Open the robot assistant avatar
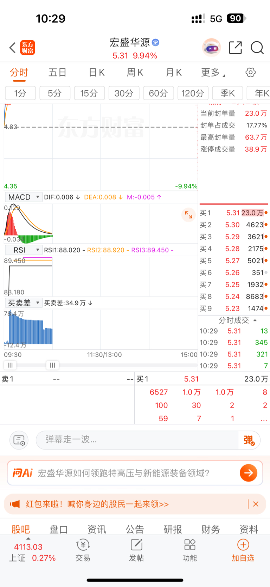Screen dimensions: 270x587 (211, 48)
